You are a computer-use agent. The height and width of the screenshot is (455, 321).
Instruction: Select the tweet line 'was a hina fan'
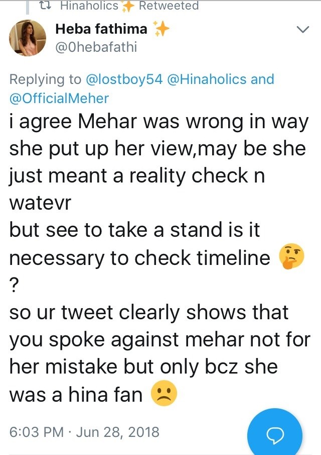[x=76, y=395]
